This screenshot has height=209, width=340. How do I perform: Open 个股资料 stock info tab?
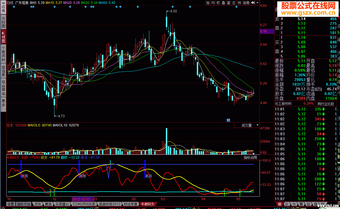pyautogui.click(x=3, y=53)
